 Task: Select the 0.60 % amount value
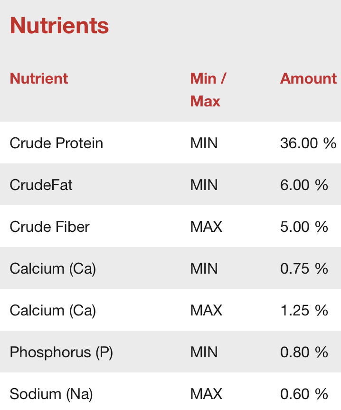[x=304, y=394]
